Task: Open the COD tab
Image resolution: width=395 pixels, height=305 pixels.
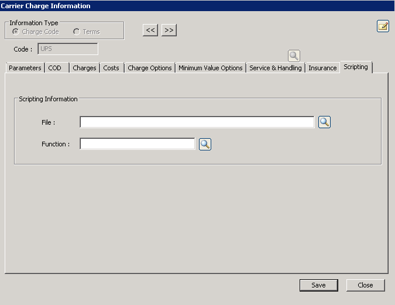Action: (x=55, y=68)
